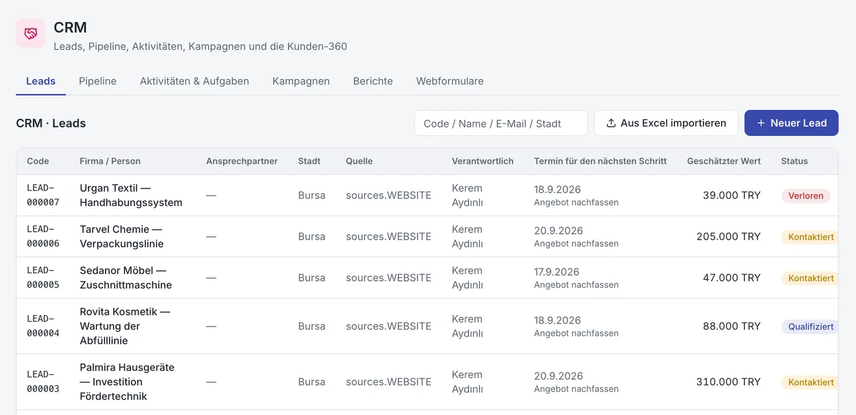This screenshot has height=415, width=856.
Task: Click the value 310.000 TRY
Action: click(x=728, y=382)
